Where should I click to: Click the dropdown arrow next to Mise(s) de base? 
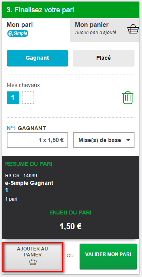[128, 140]
